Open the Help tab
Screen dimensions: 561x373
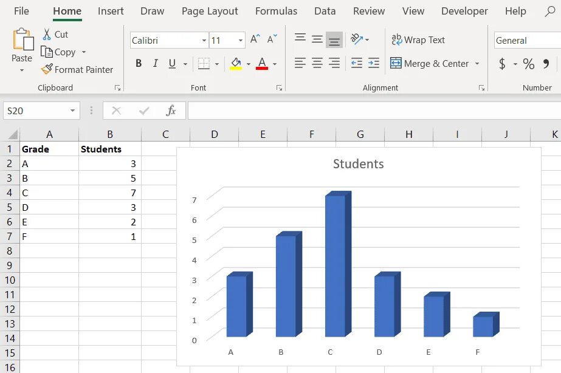(515, 11)
